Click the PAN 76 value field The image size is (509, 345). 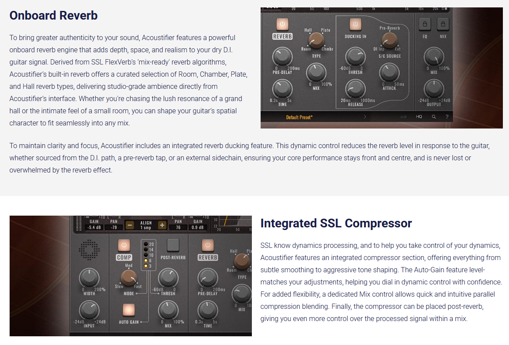[x=178, y=227]
